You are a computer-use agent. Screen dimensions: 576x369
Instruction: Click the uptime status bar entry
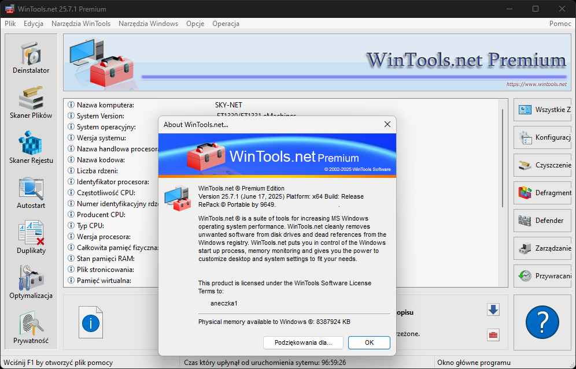265,363
